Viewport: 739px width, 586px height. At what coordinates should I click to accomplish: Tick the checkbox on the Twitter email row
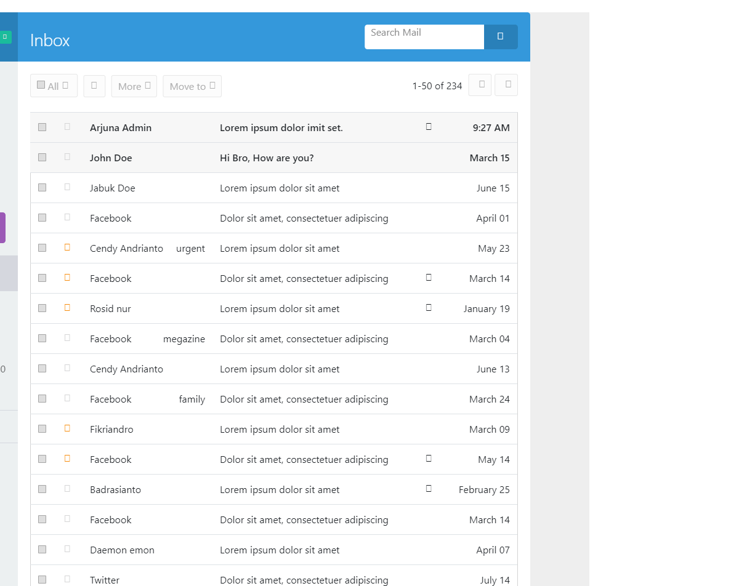coord(42,579)
